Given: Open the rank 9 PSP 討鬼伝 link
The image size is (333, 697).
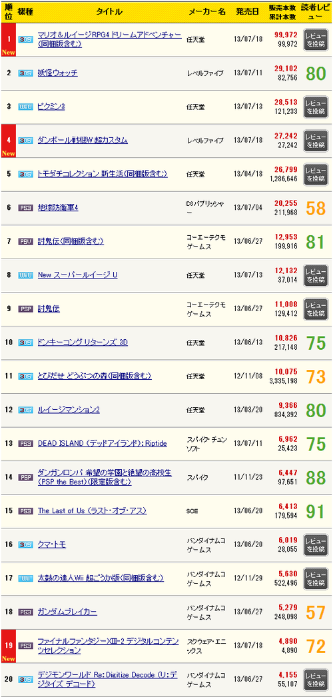Looking at the screenshot, I should (49, 309).
